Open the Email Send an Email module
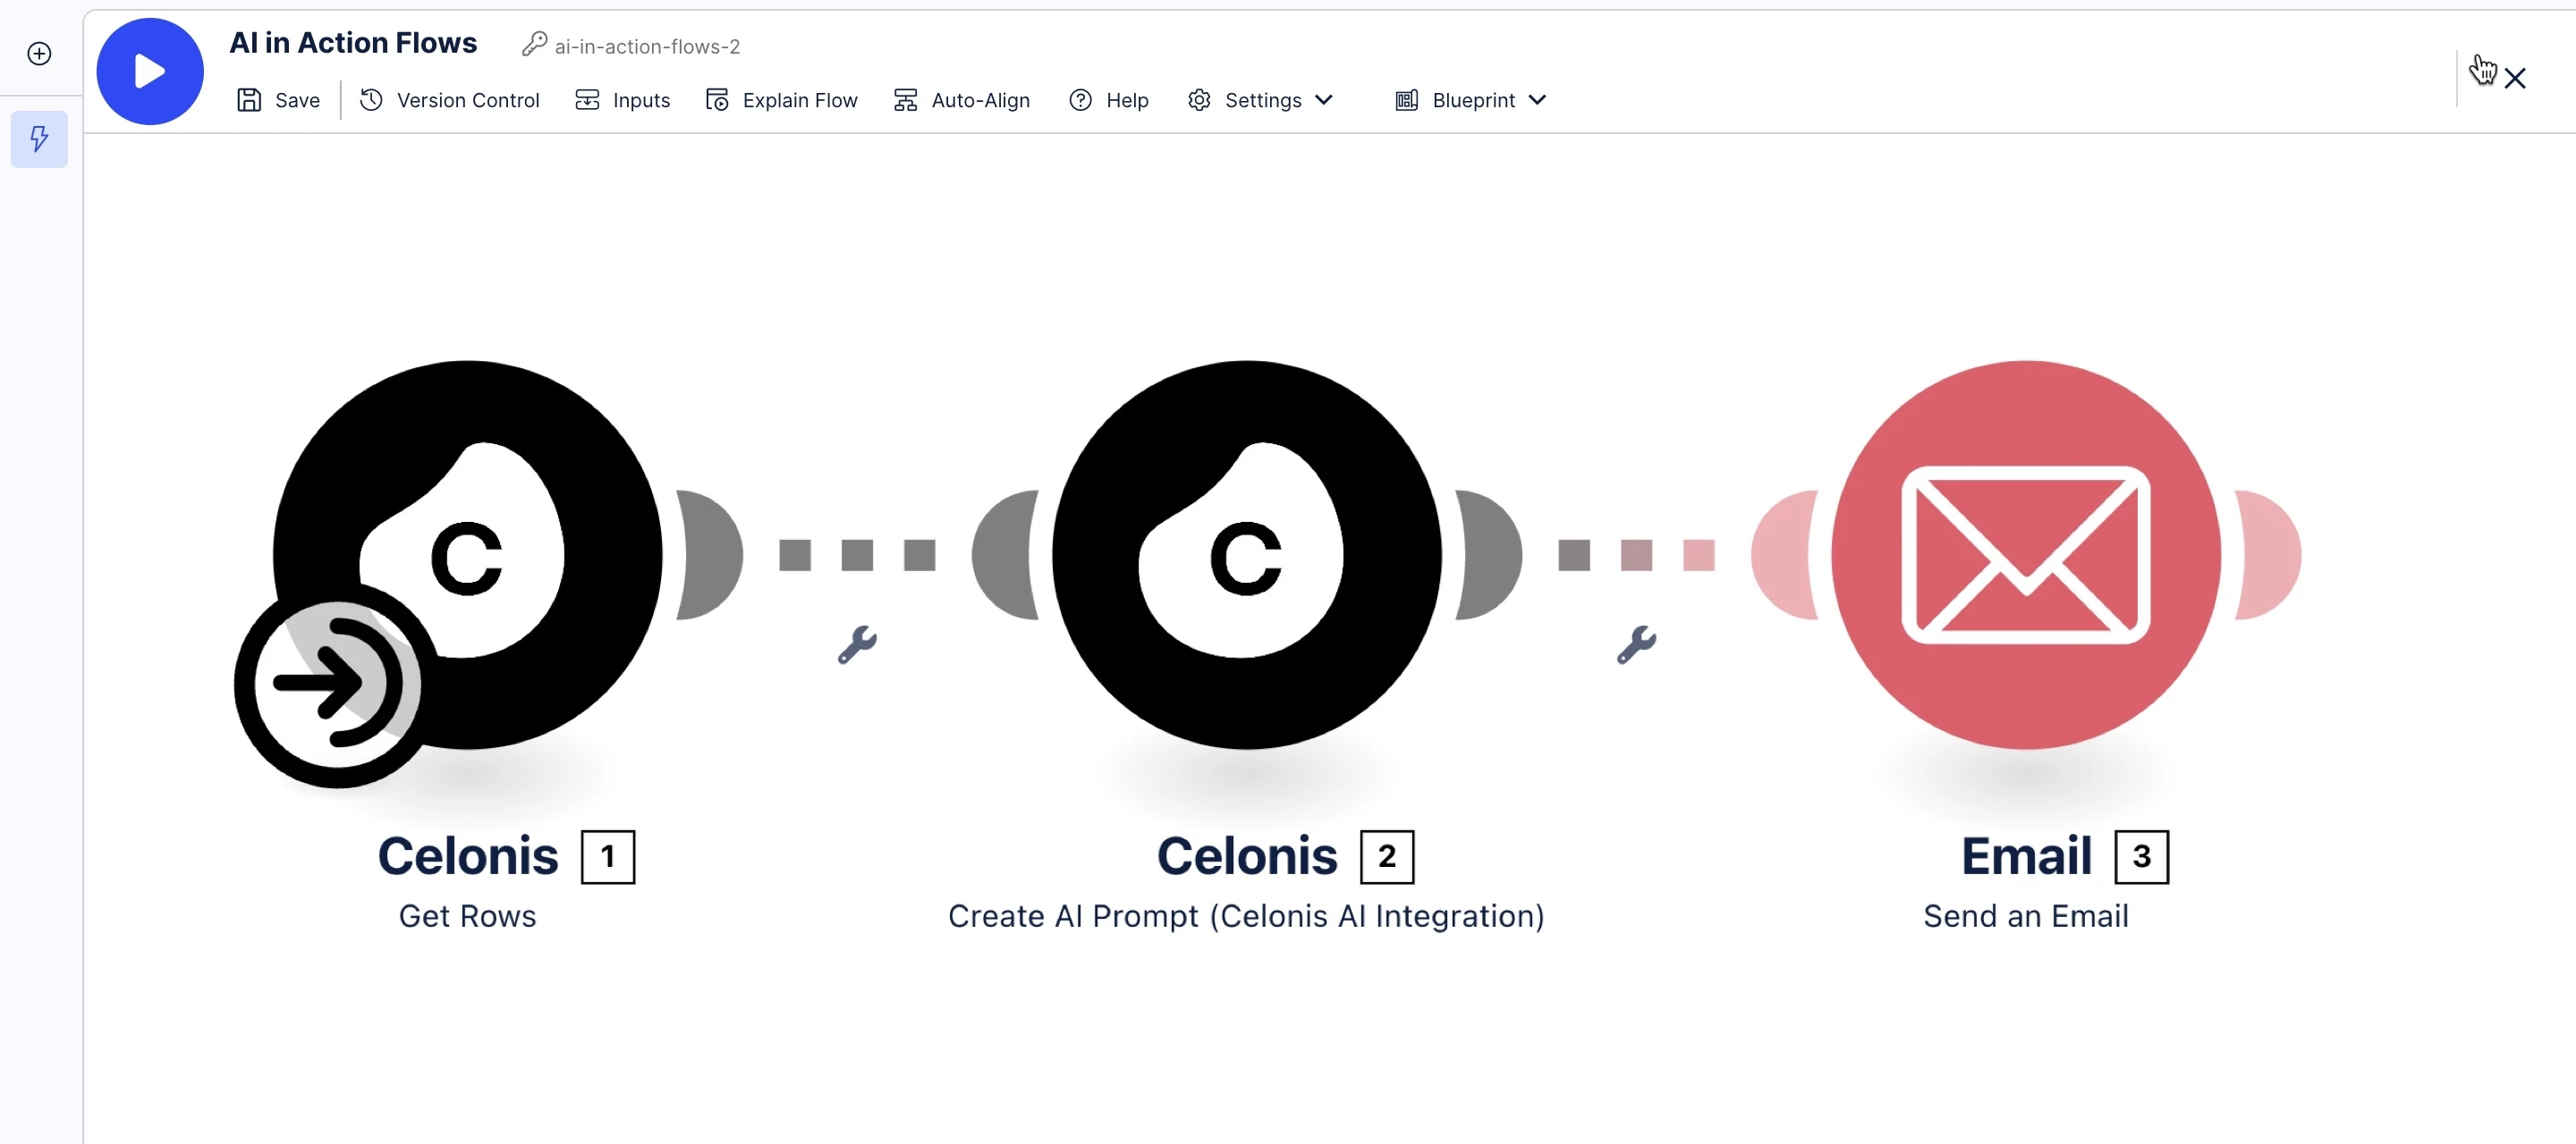The image size is (2576, 1144). tap(2026, 554)
